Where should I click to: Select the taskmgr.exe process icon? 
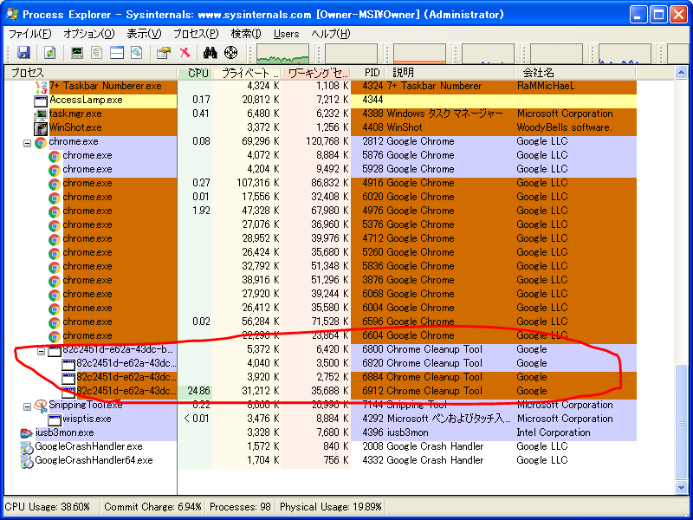[41, 114]
